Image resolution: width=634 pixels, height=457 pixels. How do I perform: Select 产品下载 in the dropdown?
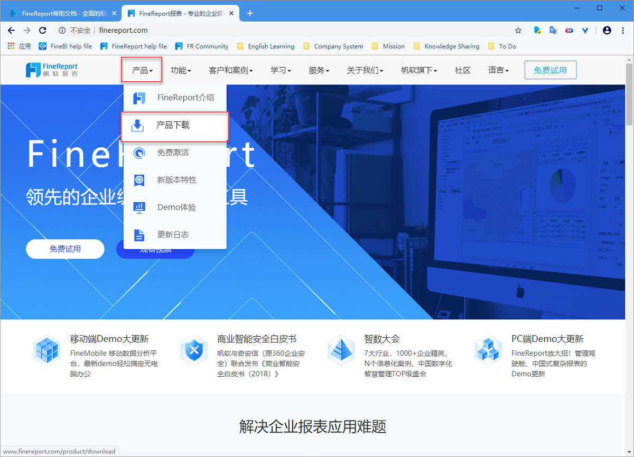175,126
